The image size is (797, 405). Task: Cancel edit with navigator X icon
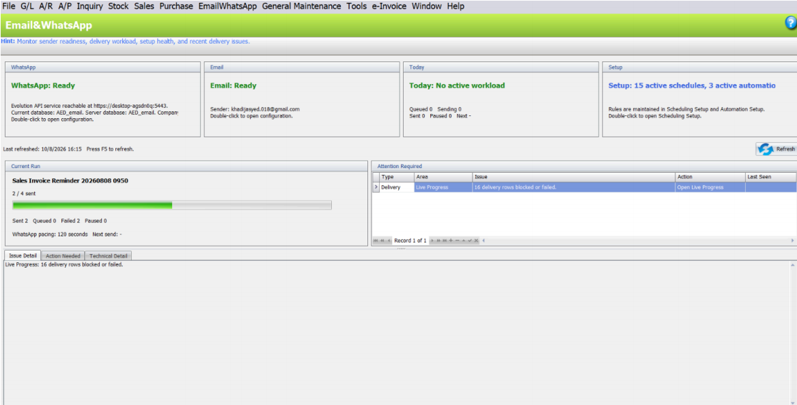[x=476, y=240]
